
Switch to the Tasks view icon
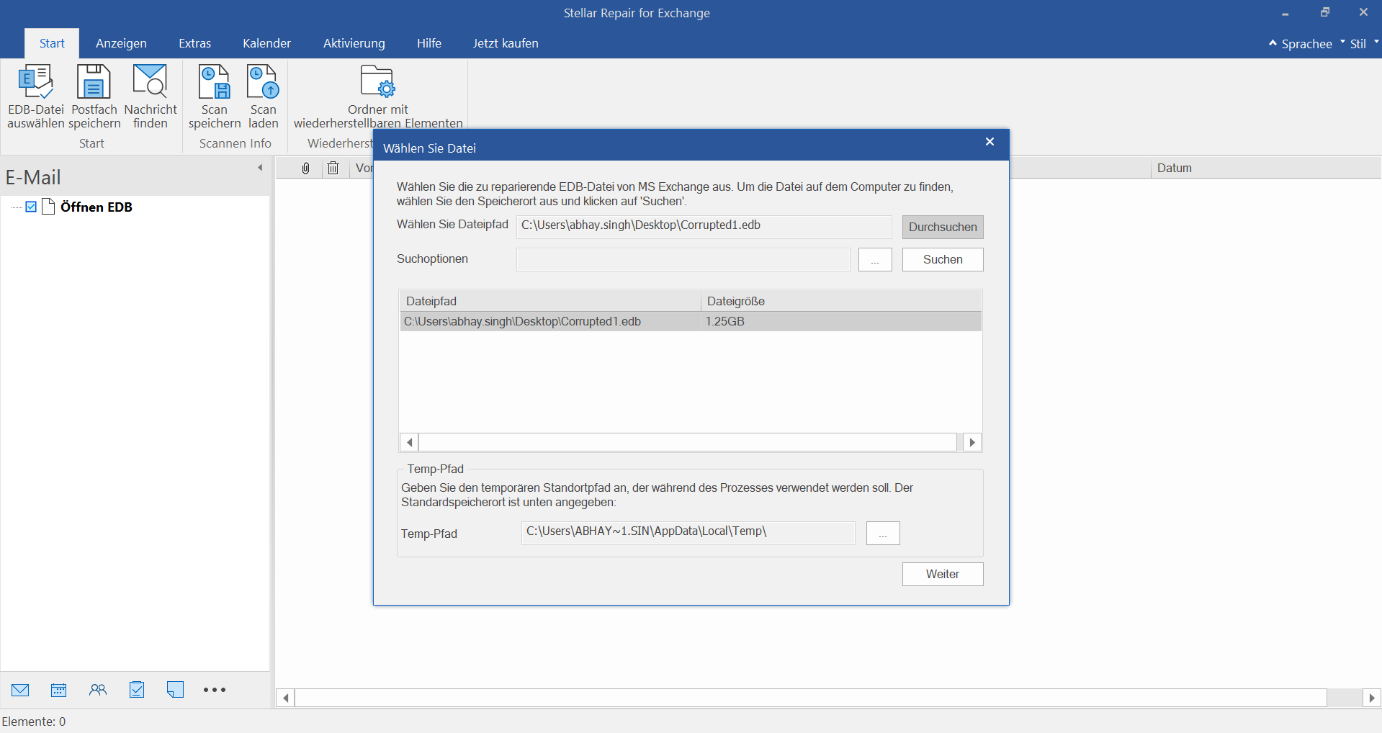tap(137, 690)
